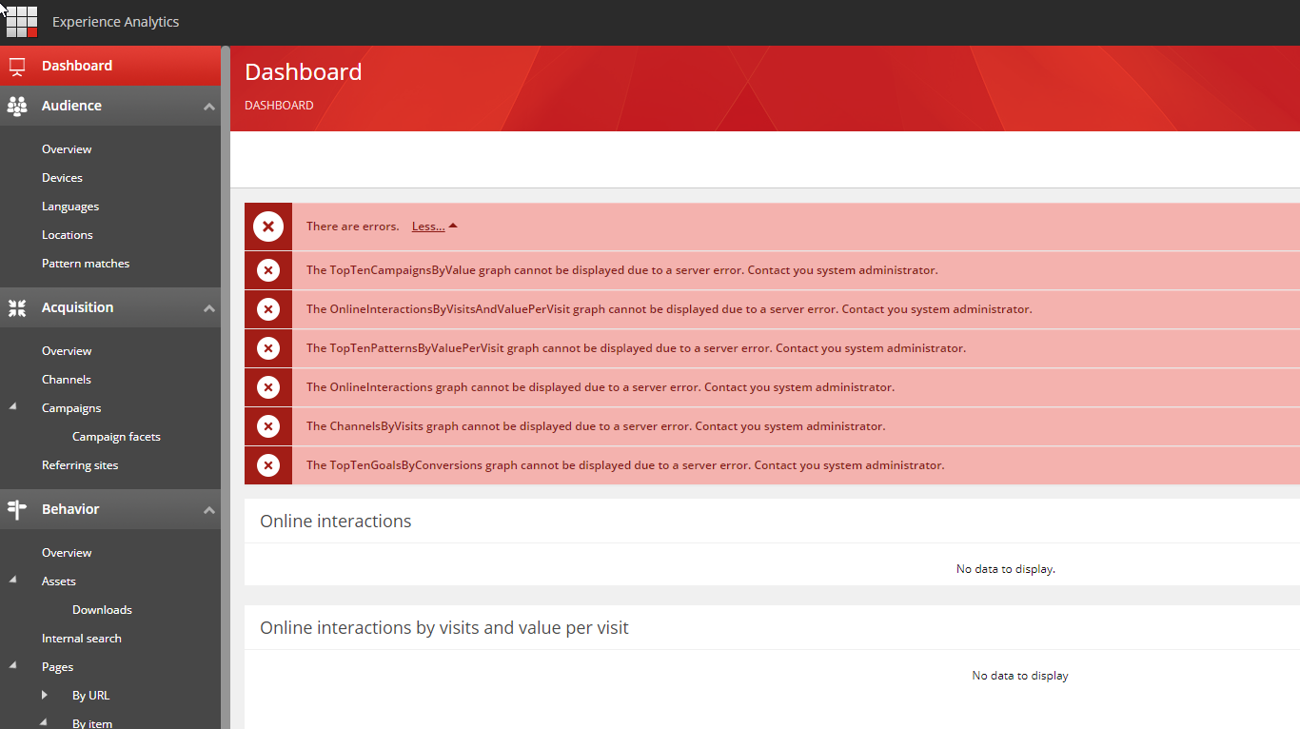Viewport: 1300px width, 729px height.
Task: Open Channels under Acquisition
Action: click(67, 380)
